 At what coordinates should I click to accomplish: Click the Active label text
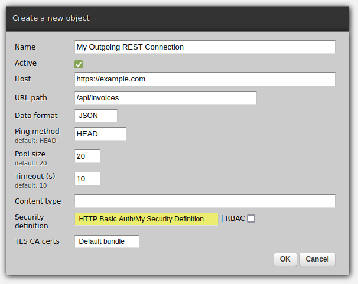25,63
